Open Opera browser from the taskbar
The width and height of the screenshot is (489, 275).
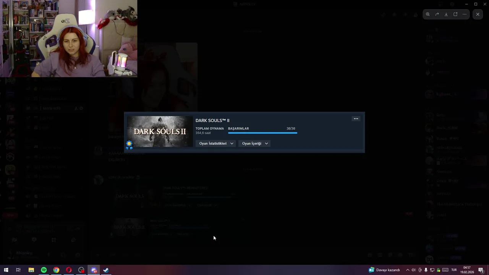pos(69,270)
